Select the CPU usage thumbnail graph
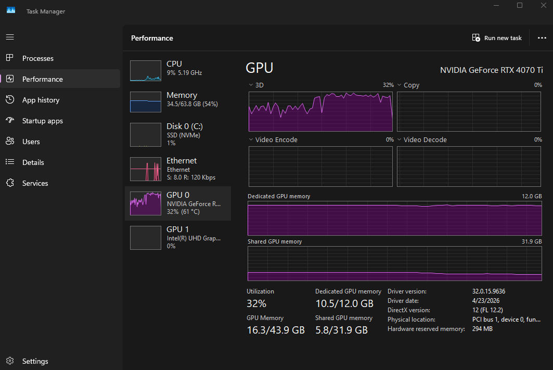This screenshot has width=553, height=370. [146, 71]
